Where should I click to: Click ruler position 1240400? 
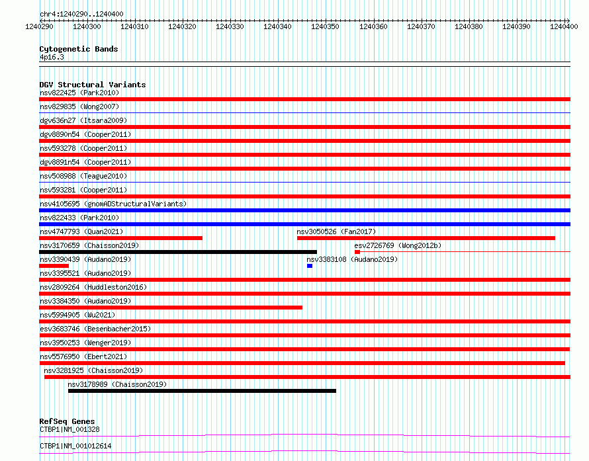(x=564, y=26)
